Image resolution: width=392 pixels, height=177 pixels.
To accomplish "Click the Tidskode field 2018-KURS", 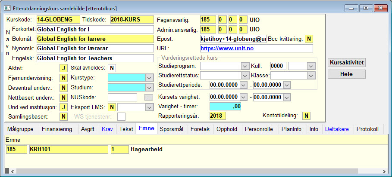I will 132,19.
